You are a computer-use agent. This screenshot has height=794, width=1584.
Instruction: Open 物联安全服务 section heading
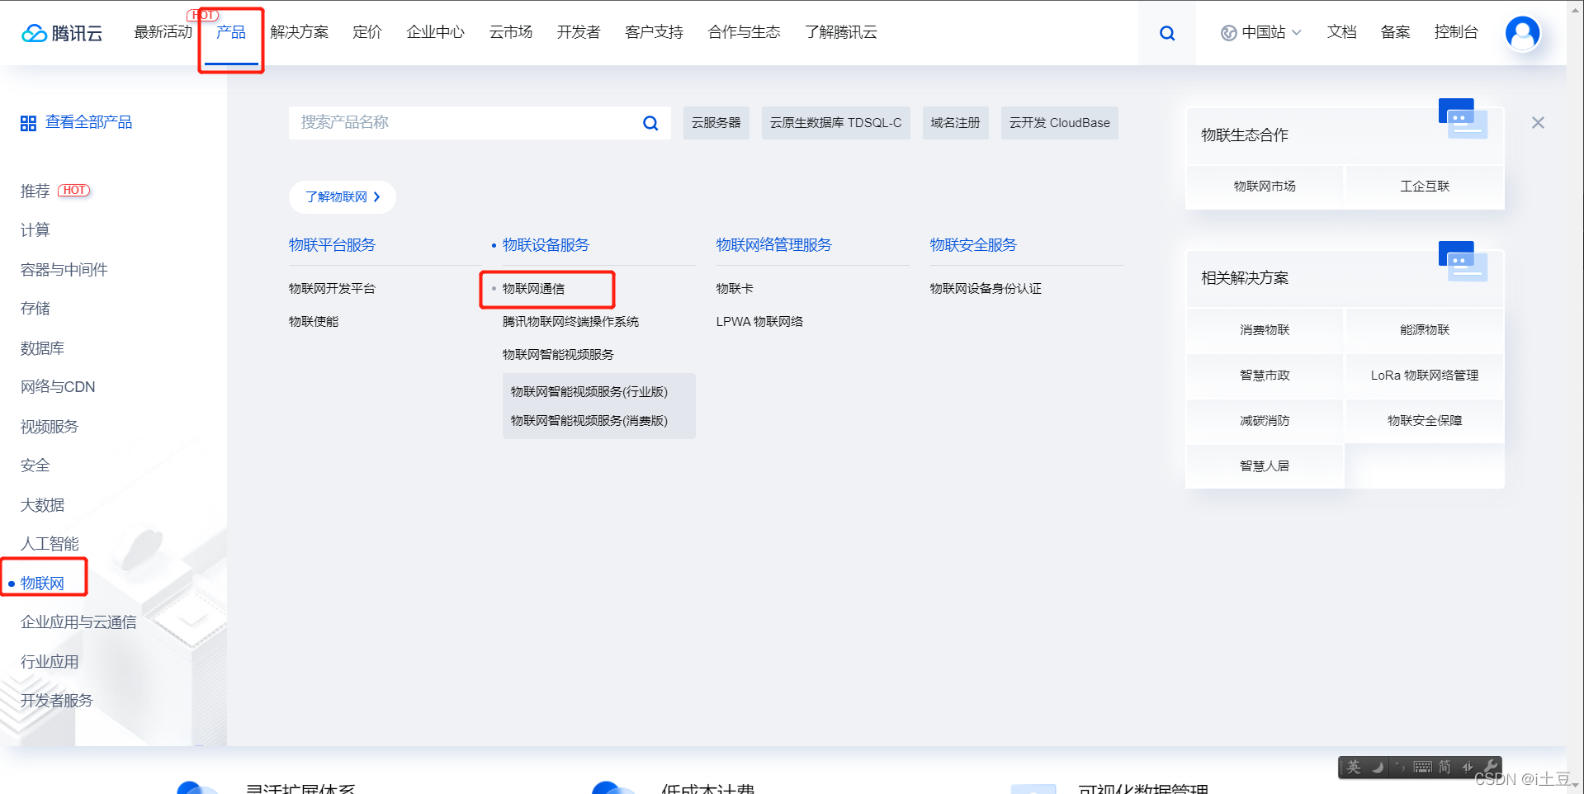click(973, 245)
